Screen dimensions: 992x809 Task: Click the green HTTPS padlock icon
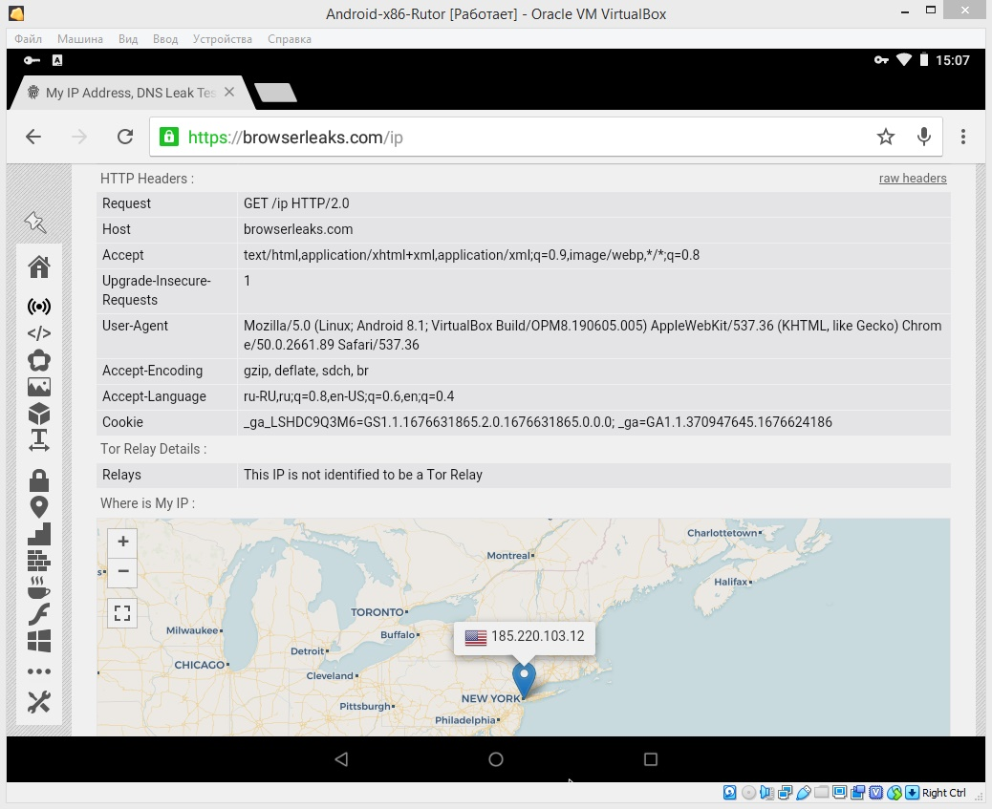coord(169,137)
